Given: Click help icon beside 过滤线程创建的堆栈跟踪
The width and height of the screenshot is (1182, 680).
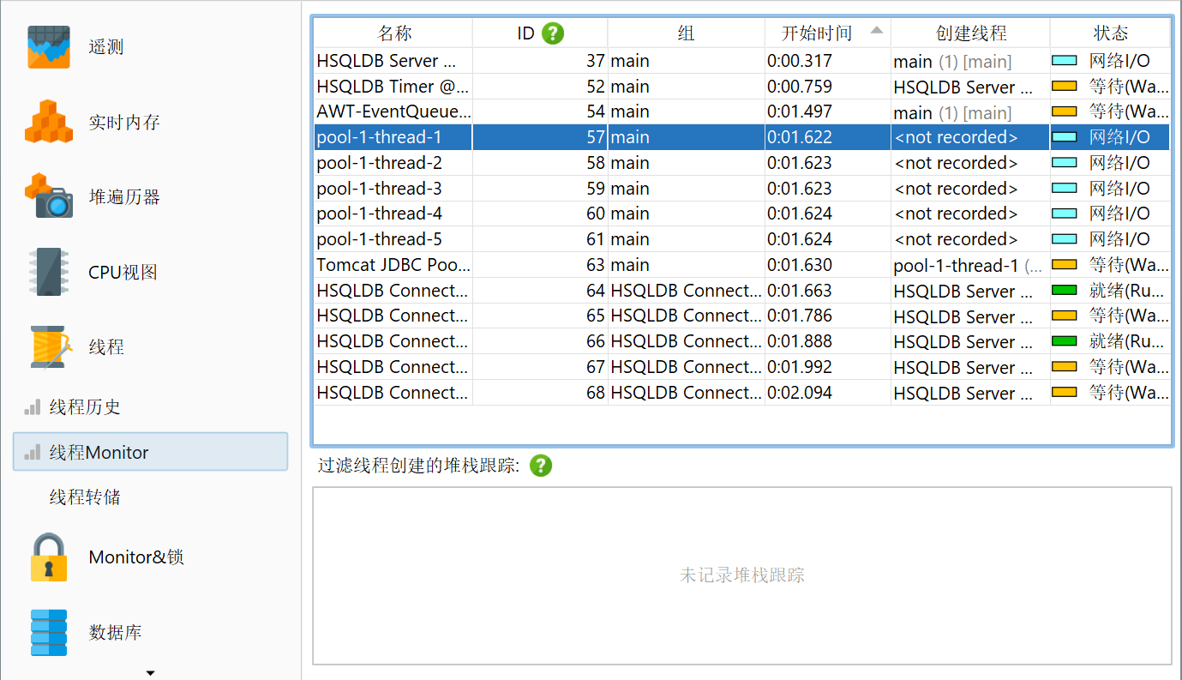Looking at the screenshot, I should coord(541,466).
